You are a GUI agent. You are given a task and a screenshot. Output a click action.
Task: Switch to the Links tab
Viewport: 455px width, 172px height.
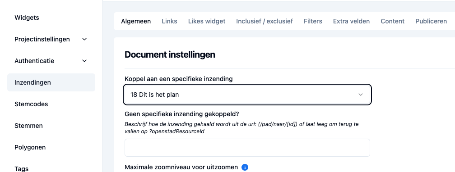tap(169, 21)
